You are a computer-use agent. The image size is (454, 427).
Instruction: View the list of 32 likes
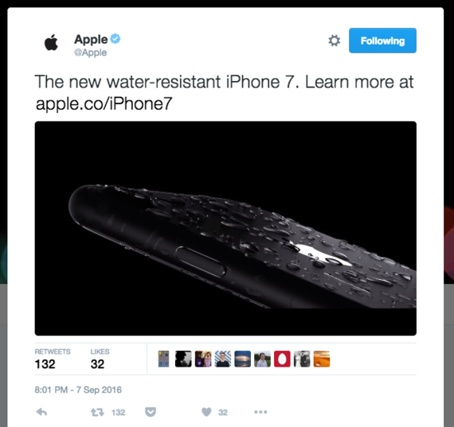click(x=100, y=359)
